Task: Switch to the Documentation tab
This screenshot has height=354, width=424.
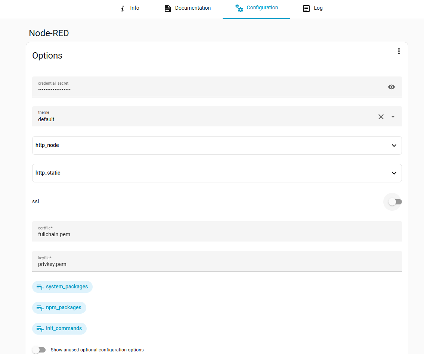Action: (193, 8)
